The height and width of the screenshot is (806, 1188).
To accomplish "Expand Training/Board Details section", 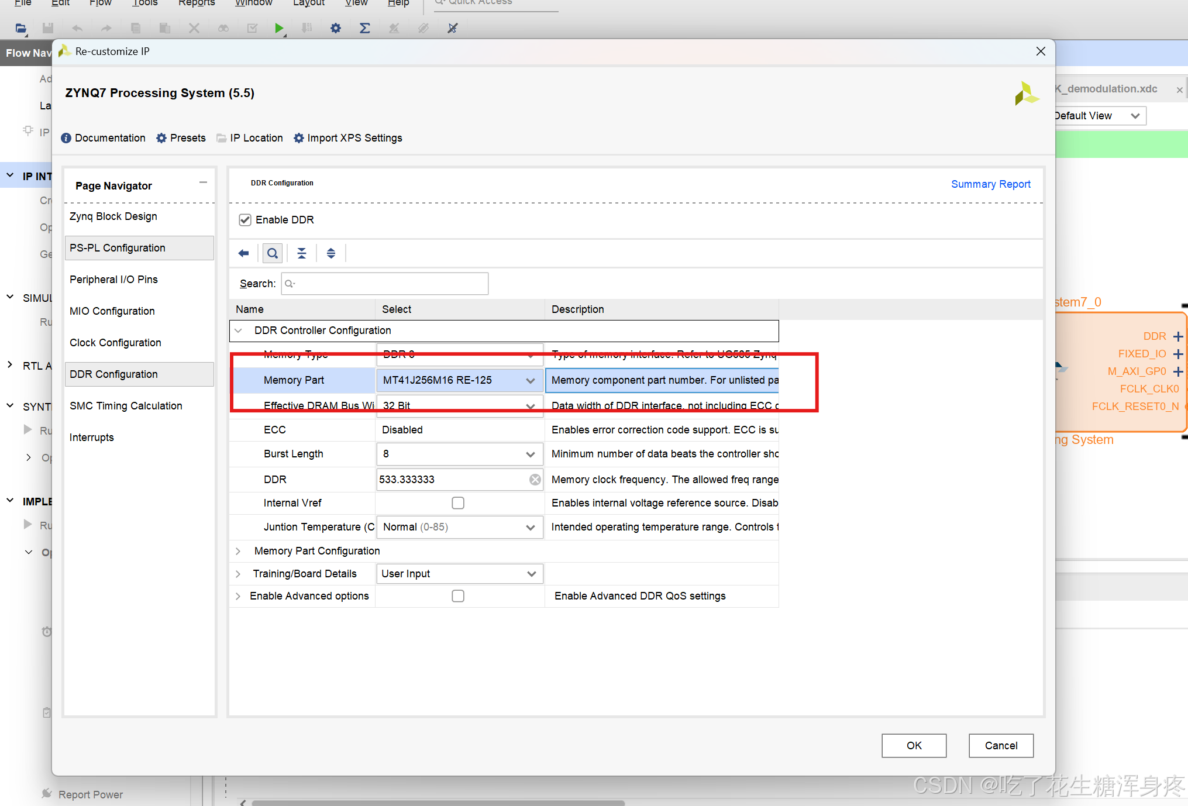I will [x=238, y=574].
